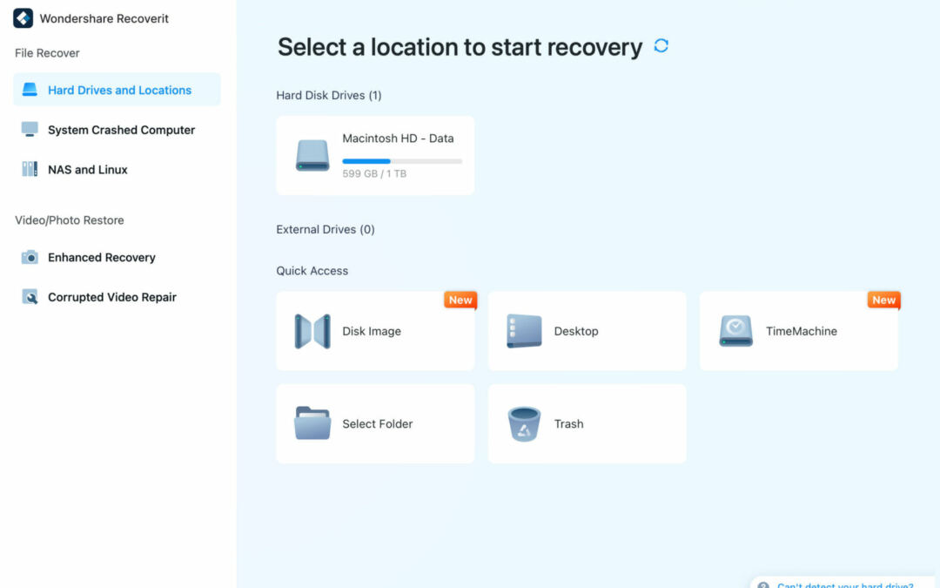The height and width of the screenshot is (588, 940).
Task: Open Hard Drives and Locations section
Action: click(119, 90)
